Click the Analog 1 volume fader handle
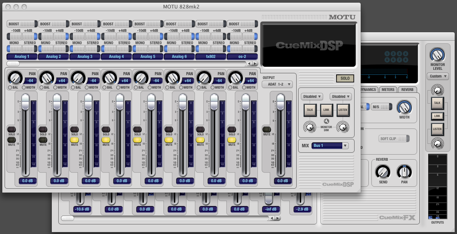 [26, 102]
